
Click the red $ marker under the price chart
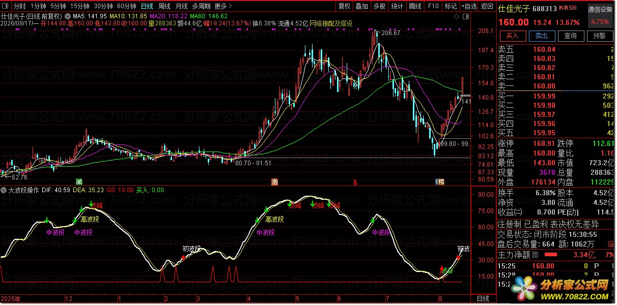click(355, 181)
